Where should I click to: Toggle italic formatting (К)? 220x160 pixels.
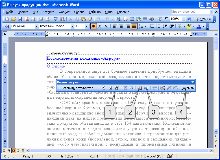coord(100,26)
